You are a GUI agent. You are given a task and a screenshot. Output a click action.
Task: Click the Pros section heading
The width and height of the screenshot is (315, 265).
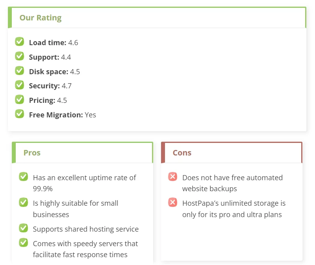(x=32, y=153)
